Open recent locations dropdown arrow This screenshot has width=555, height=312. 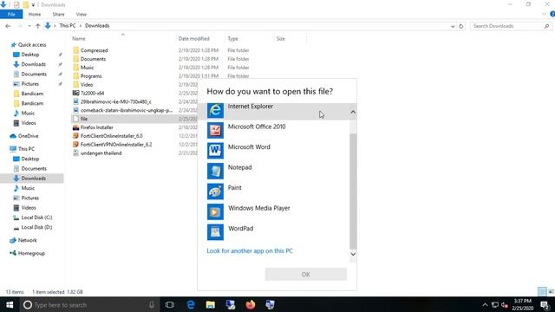click(29, 26)
